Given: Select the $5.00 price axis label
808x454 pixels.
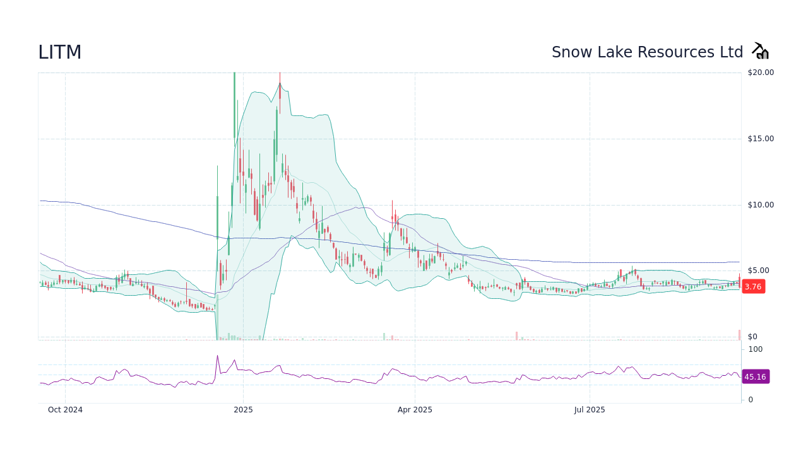Looking at the screenshot, I should coord(757,270).
